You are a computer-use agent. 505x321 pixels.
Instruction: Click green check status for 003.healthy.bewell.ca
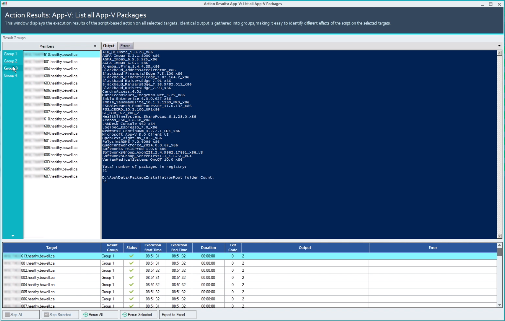click(131, 277)
